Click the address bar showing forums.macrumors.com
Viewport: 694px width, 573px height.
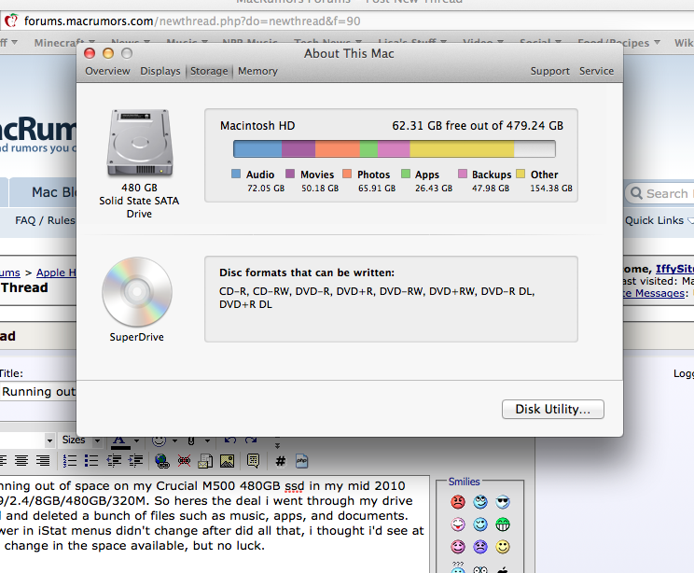347,21
